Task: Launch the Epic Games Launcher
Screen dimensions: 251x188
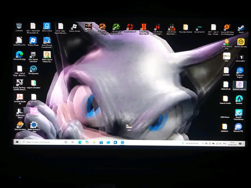Action: coord(33,57)
